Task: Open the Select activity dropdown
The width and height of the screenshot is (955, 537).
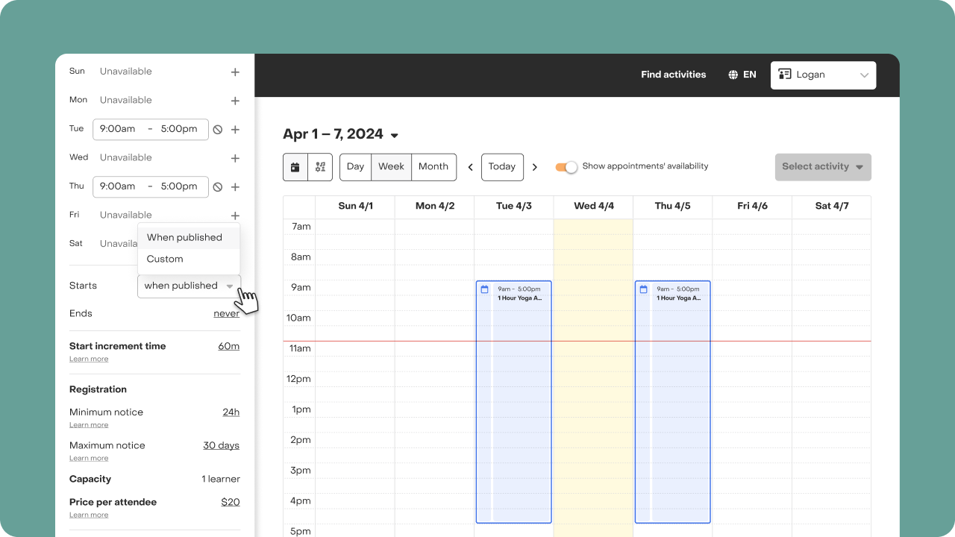Action: pyautogui.click(x=823, y=167)
